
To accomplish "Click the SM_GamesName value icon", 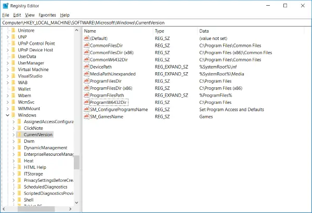I will (86, 117).
